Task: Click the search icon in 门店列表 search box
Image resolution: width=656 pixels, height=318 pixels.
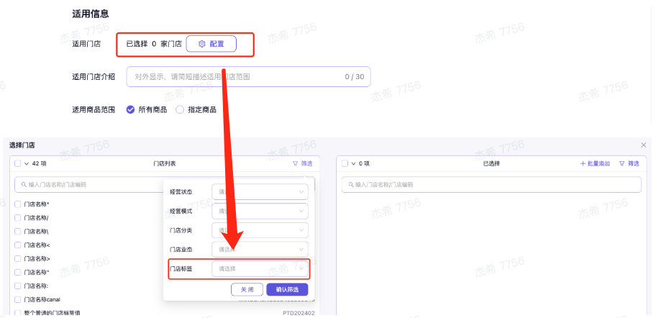Action: point(22,185)
